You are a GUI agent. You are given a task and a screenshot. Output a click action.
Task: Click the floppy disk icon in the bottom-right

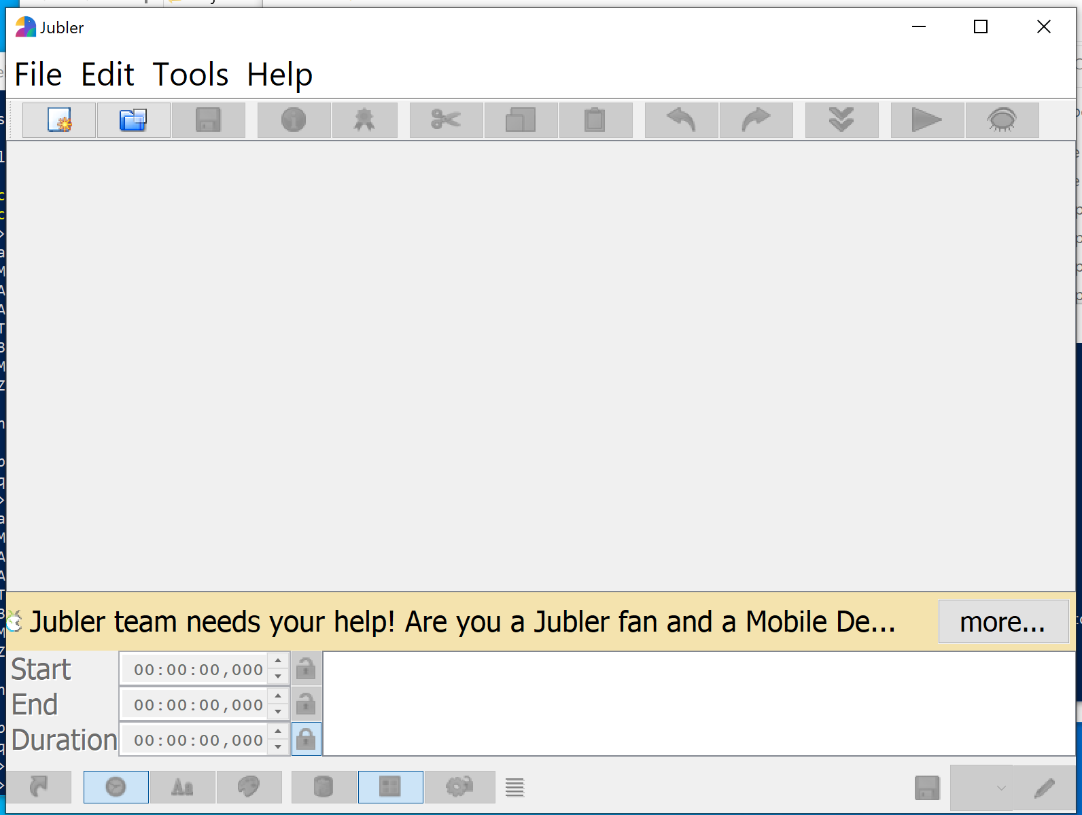pyautogui.click(x=927, y=788)
